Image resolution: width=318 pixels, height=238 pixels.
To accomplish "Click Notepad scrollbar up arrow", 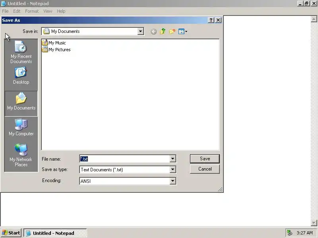I will pyautogui.click(x=314, y=19).
